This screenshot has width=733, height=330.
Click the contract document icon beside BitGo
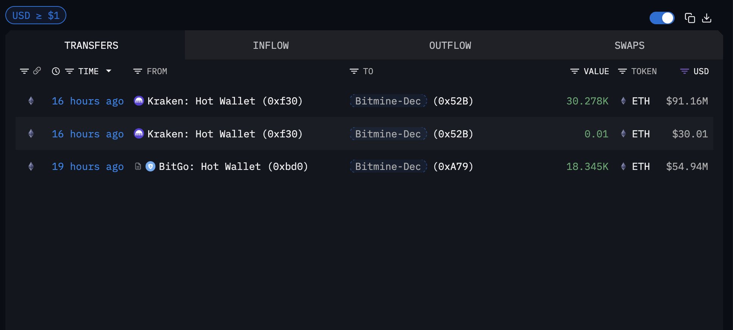pos(138,167)
